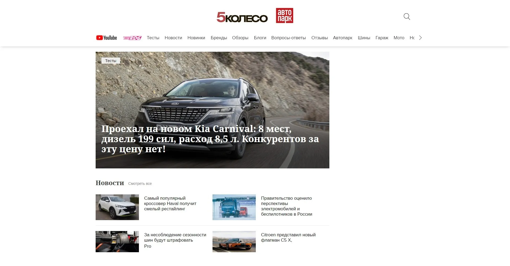The width and height of the screenshot is (510, 266).
Task: Open Гараж menu item
Action: pos(382,38)
